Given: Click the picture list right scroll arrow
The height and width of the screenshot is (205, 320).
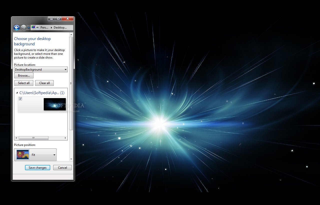Looking at the screenshot, I should (x=65, y=138).
